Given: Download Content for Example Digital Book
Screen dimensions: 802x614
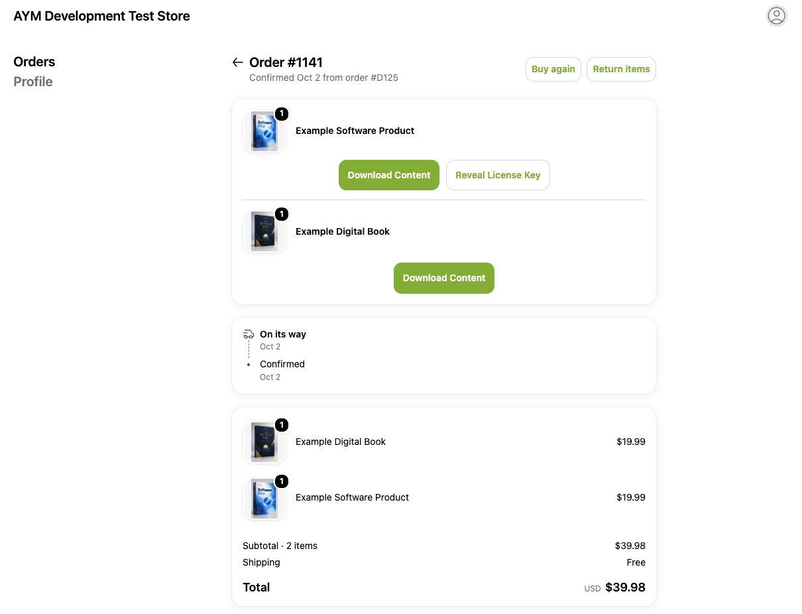Looking at the screenshot, I should [444, 278].
